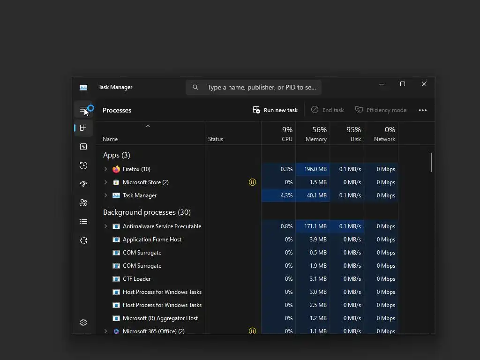Sort by the Network column header
This screenshot has width=480, height=360.
381,134
